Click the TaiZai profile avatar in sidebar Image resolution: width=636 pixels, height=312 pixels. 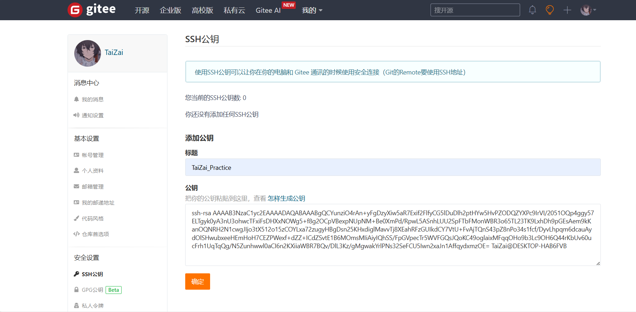click(x=87, y=53)
